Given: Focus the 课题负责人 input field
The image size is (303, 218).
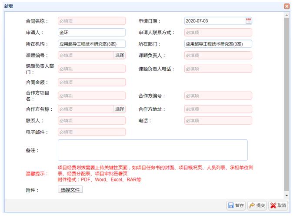Looking at the screenshot, I should point(218,55).
